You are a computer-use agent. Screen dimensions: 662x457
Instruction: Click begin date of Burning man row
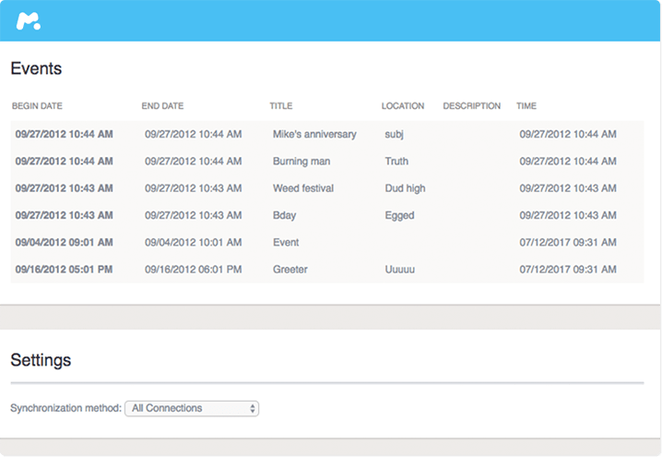[65, 162]
